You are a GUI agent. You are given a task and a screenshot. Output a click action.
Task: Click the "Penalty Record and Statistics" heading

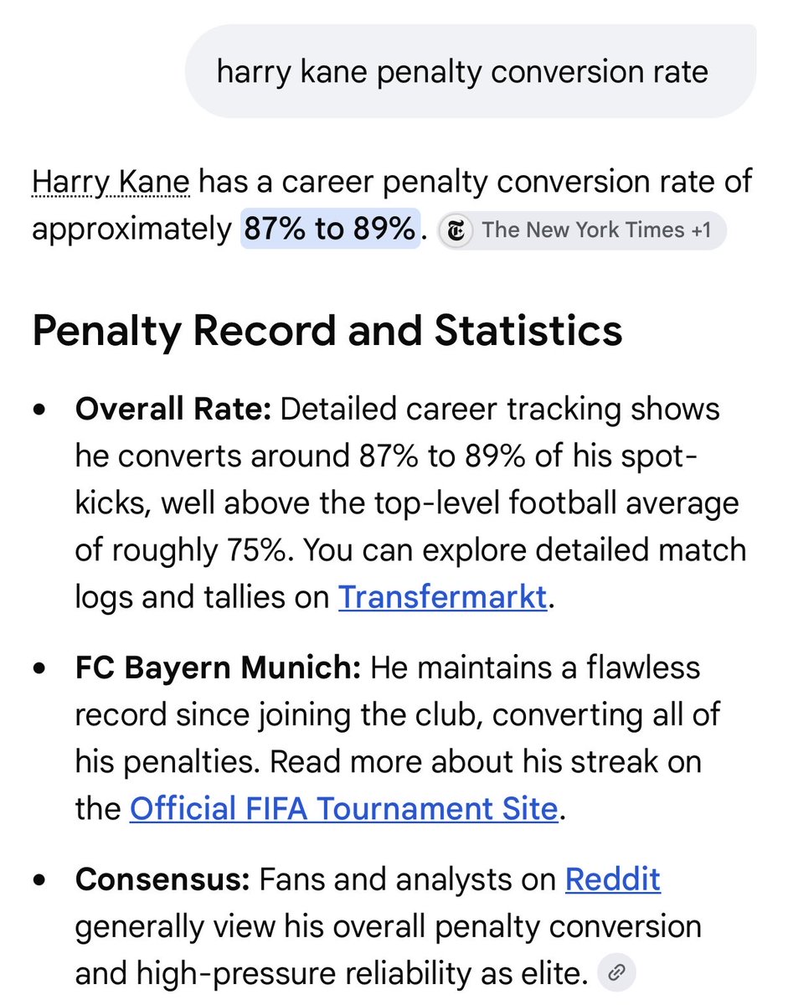(327, 331)
